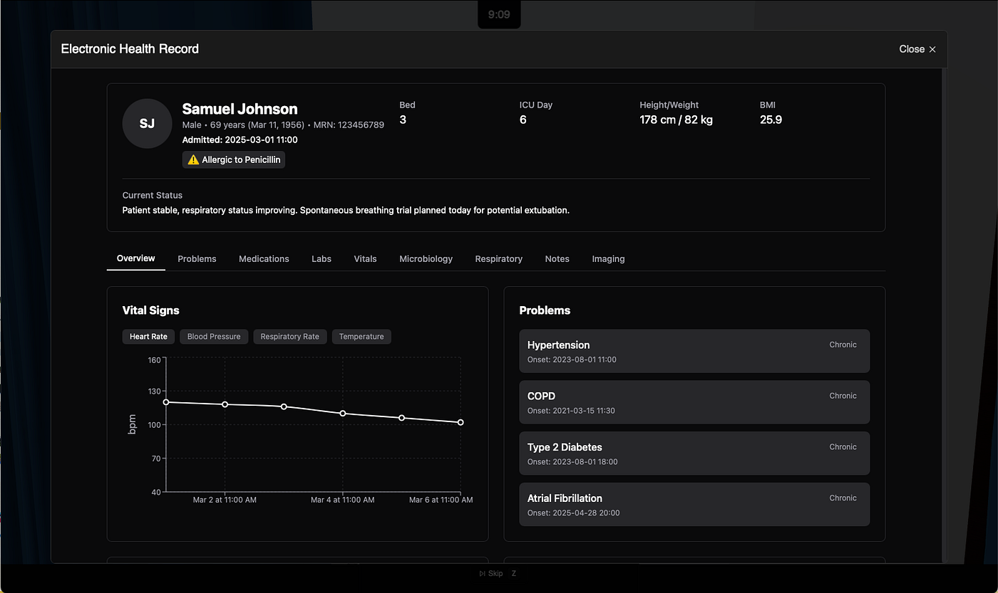Screen dimensions: 998x593
Task: Switch to the Notes tab
Action: pyautogui.click(x=557, y=259)
